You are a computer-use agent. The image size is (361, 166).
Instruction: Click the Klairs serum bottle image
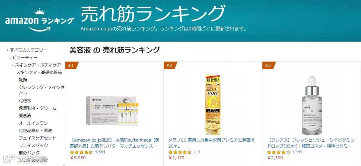pyautogui.click(x=312, y=105)
